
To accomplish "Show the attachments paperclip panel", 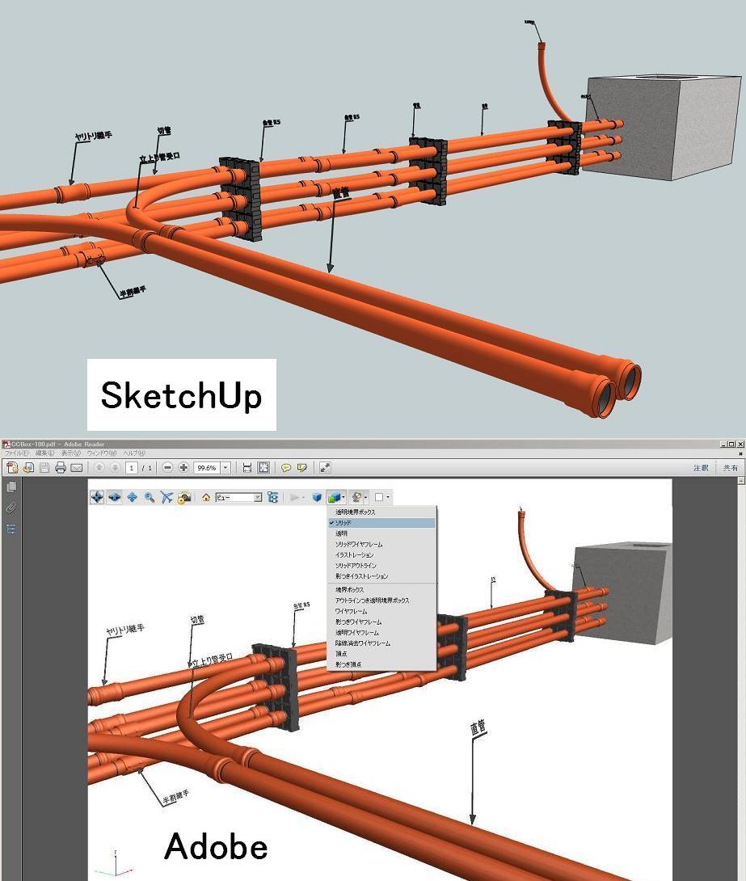I will point(11,508).
